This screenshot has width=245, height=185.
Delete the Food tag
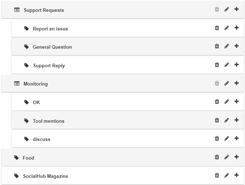(x=217, y=157)
